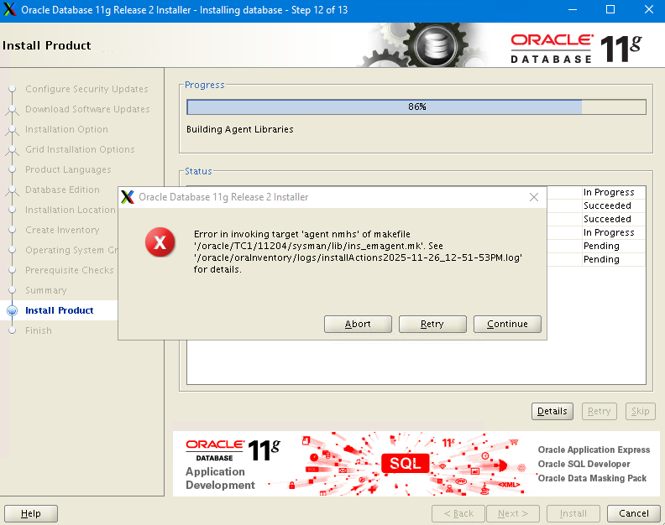Select Create Inventory step
Screen dimensions: 665x525
[x=62, y=230]
